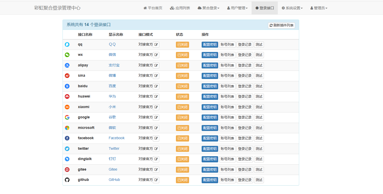Click 测试 for github row

pyautogui.click(x=259, y=180)
